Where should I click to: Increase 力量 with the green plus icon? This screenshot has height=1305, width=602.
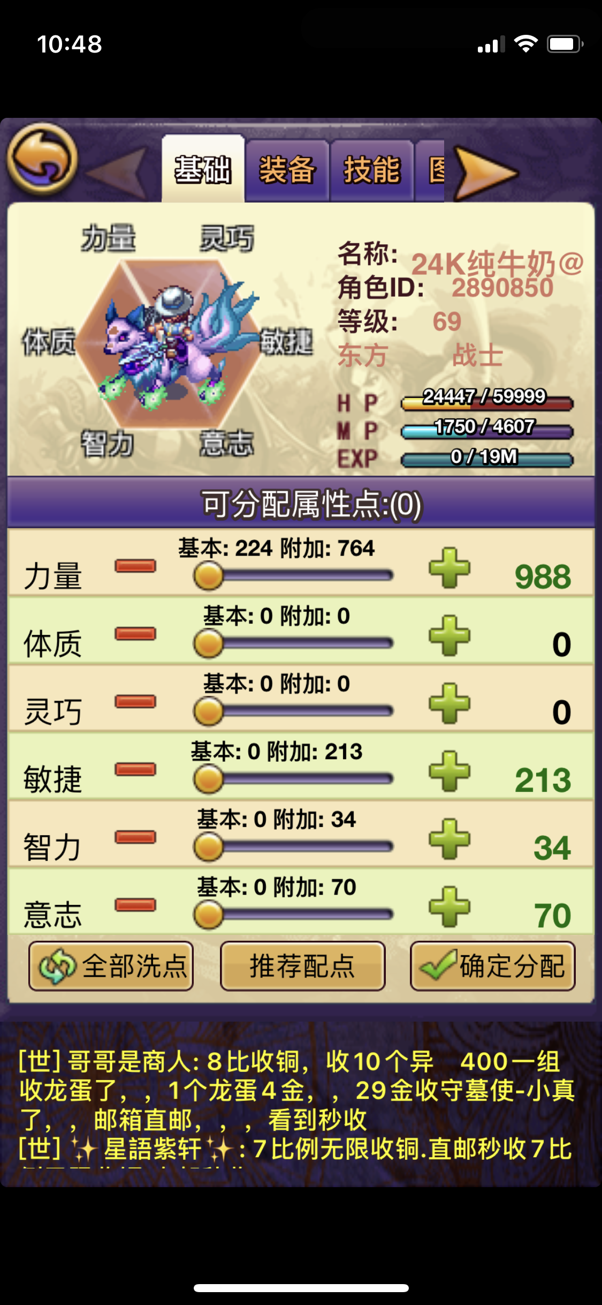pos(449,568)
